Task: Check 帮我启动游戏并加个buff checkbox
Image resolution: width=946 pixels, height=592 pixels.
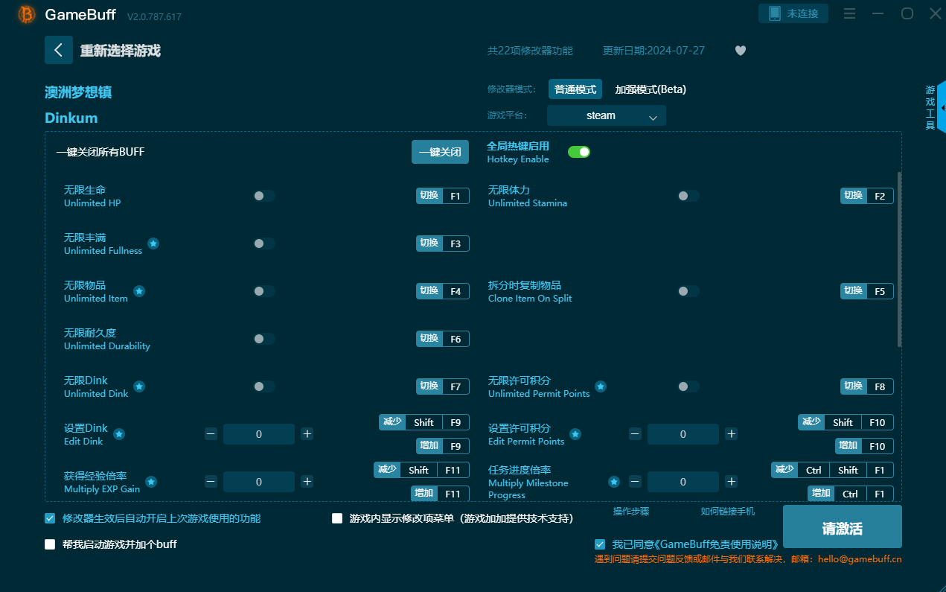Action: tap(50, 544)
